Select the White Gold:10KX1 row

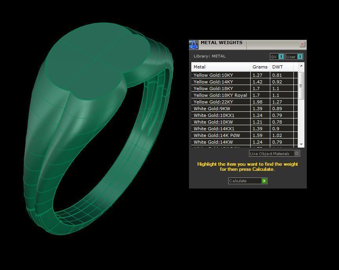(x=244, y=115)
